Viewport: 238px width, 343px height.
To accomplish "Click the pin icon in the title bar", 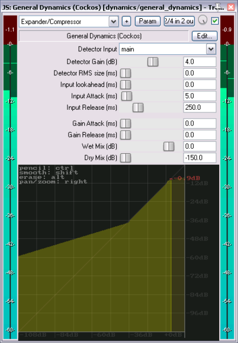I will tap(218, 6).
